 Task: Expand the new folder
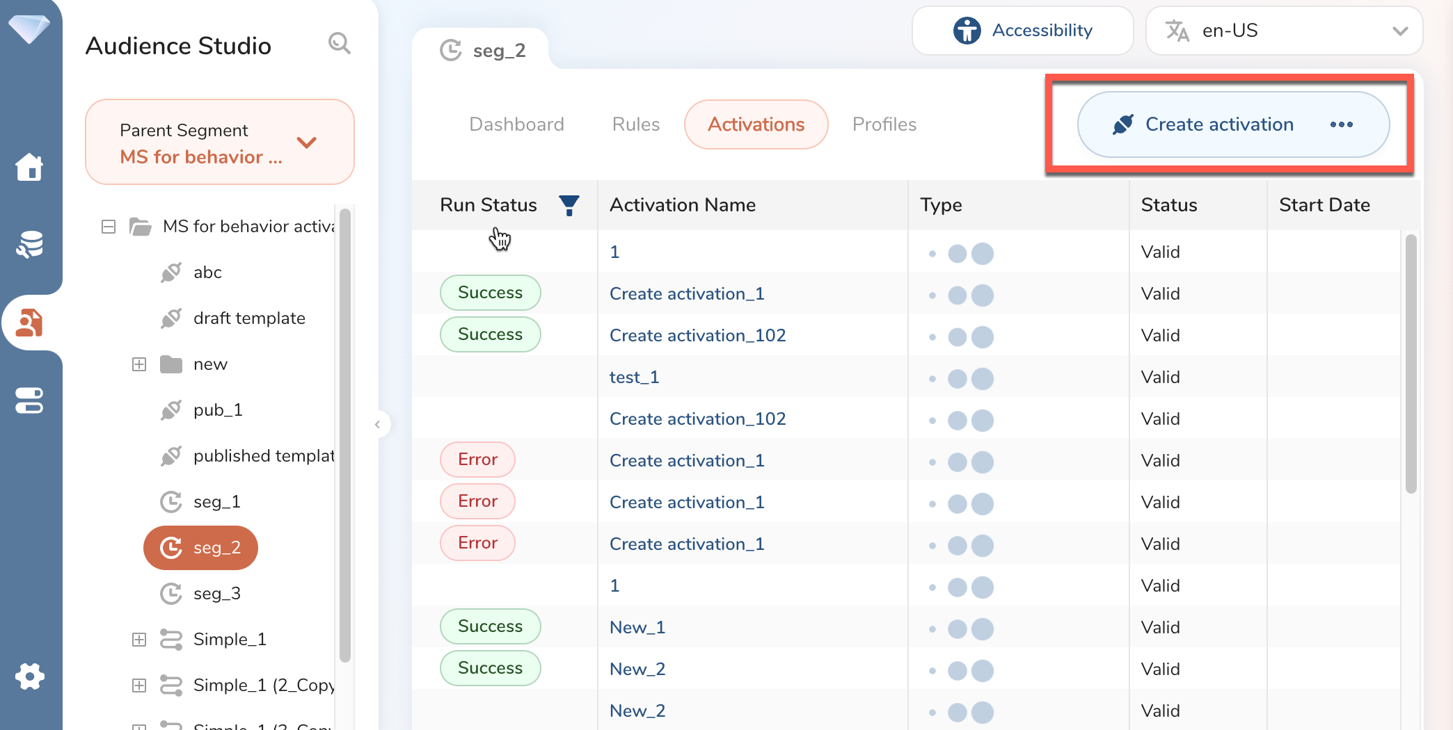tap(139, 364)
